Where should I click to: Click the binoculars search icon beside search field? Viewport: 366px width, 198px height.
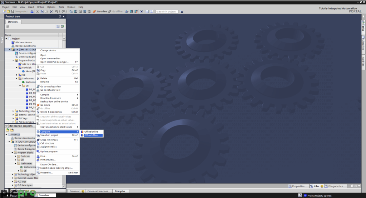tap(182, 11)
